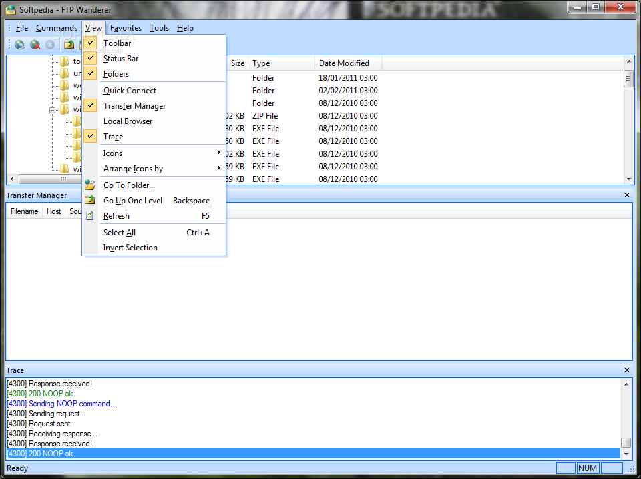Close the Transfer Manager panel
The image size is (641, 479).
click(x=627, y=195)
